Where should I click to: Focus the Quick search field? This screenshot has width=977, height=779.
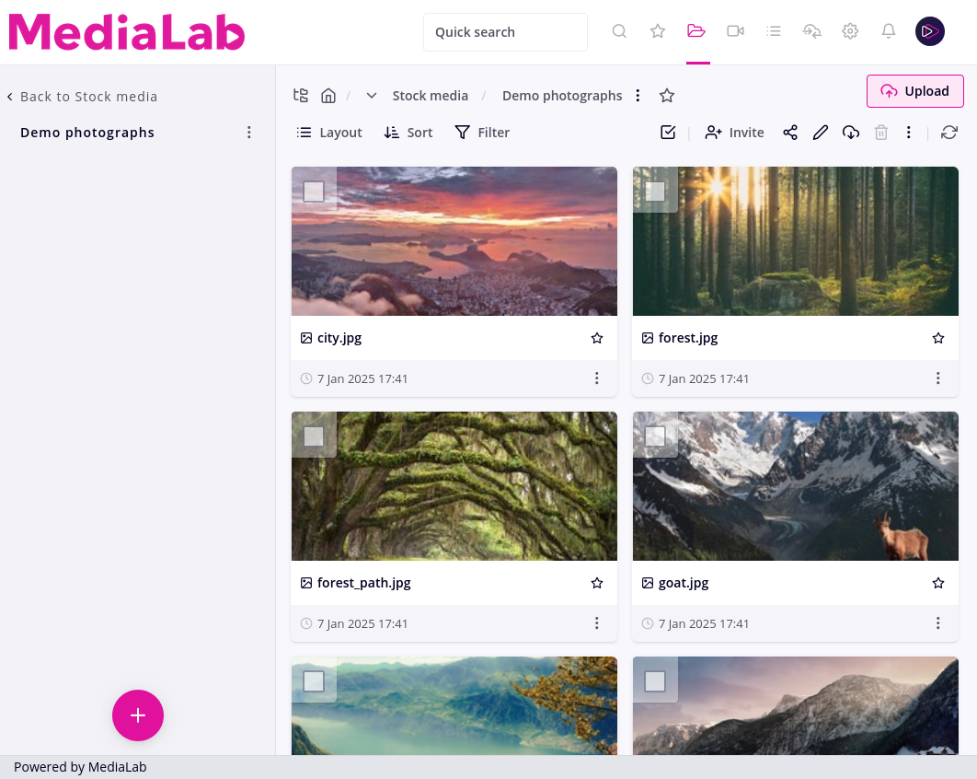click(505, 32)
